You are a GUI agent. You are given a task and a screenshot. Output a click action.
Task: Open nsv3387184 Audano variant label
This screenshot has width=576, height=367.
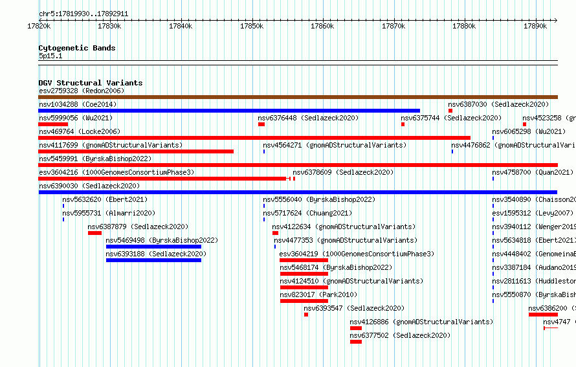tap(534, 267)
